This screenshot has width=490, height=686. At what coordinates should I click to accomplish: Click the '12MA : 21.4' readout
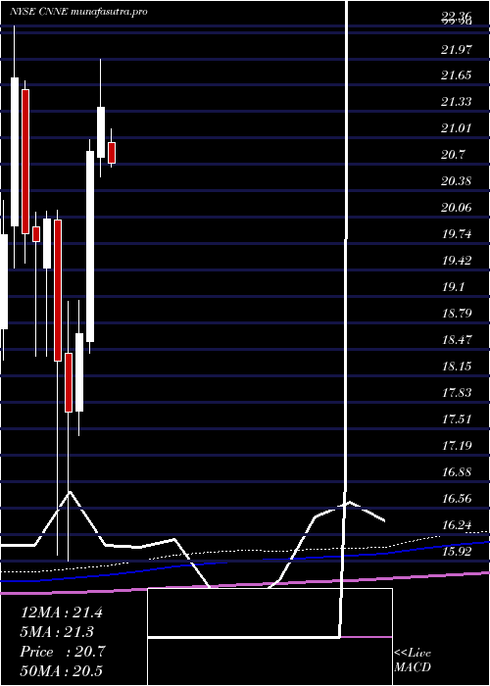tap(61, 612)
